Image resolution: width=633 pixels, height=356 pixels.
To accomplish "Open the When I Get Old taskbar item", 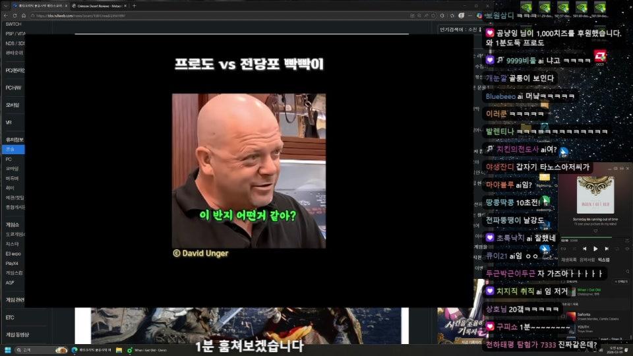I will coord(148,349).
